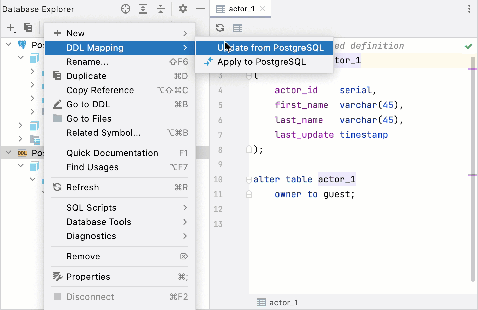Click the plus icon to add a data source
The height and width of the screenshot is (310, 478).
[11, 28]
